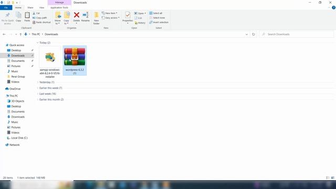This screenshot has width=336, height=189.
Task: Select OneDrive in navigation pane
Action: tap(15, 89)
